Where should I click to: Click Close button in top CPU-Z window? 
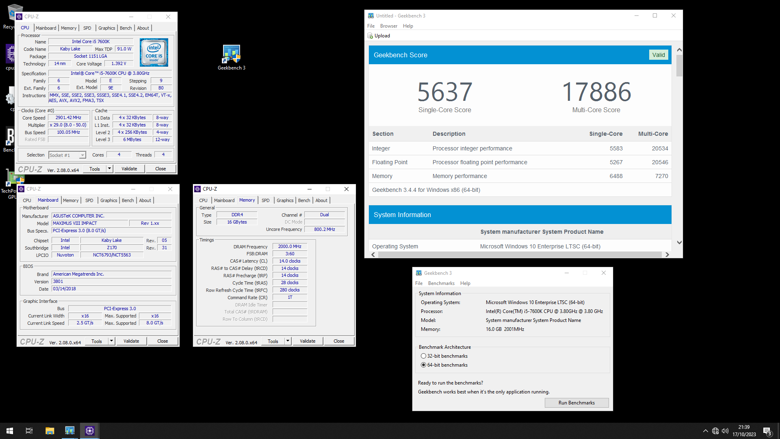click(x=160, y=169)
